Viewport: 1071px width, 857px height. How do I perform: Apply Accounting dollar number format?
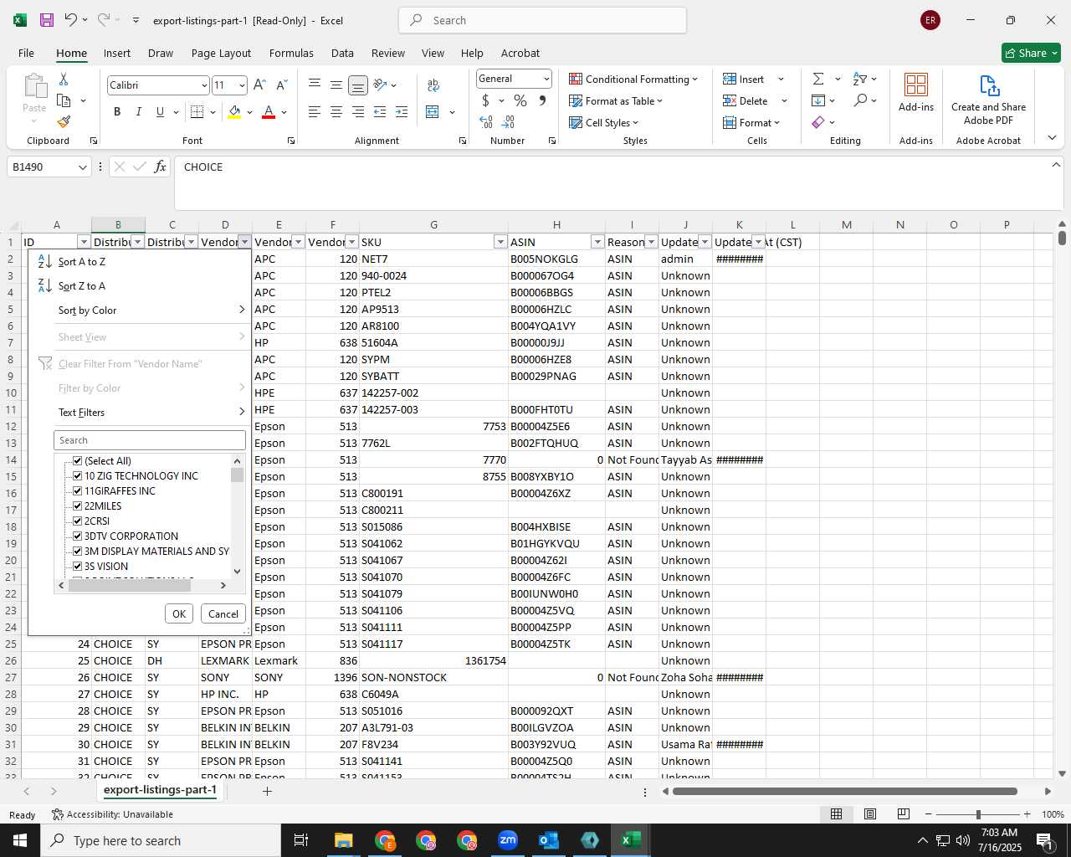[x=485, y=100]
